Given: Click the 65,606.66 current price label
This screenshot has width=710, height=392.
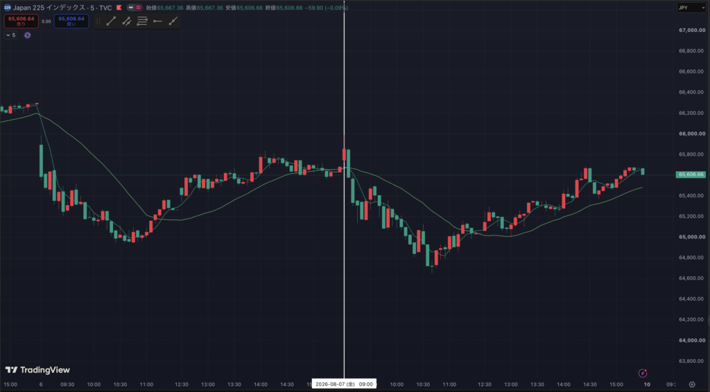Looking at the screenshot, I should tap(691, 175).
